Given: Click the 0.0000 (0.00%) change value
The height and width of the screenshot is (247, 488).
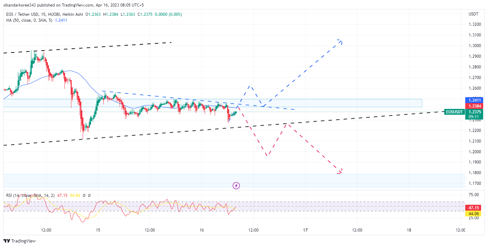Looking at the screenshot, I should (169, 14).
